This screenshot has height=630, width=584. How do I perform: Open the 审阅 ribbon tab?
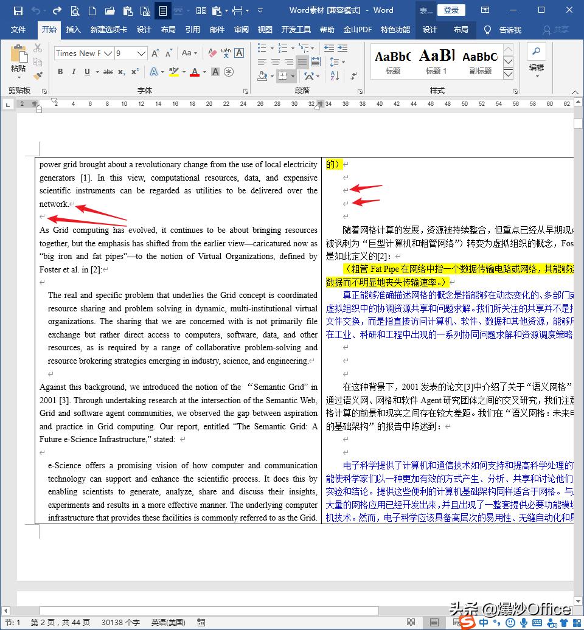coord(242,29)
